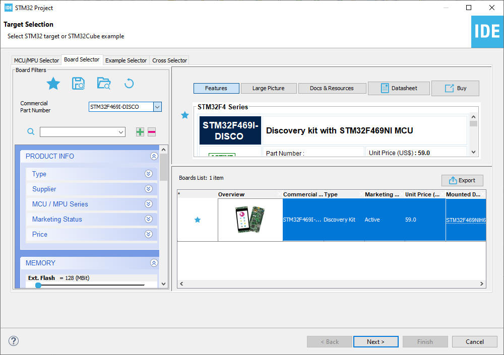Screen dimensions: 504x355
Task: Click the help question mark icon
Action: coord(14,341)
